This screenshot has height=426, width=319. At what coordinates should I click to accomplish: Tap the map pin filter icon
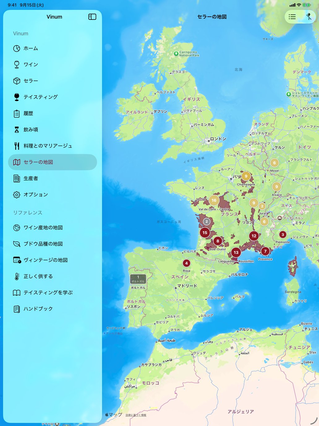point(308,17)
